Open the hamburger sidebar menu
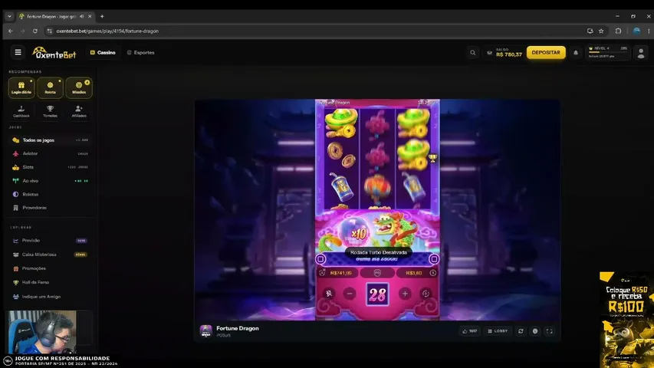Viewport: 654px width, 368px height. coord(18,53)
